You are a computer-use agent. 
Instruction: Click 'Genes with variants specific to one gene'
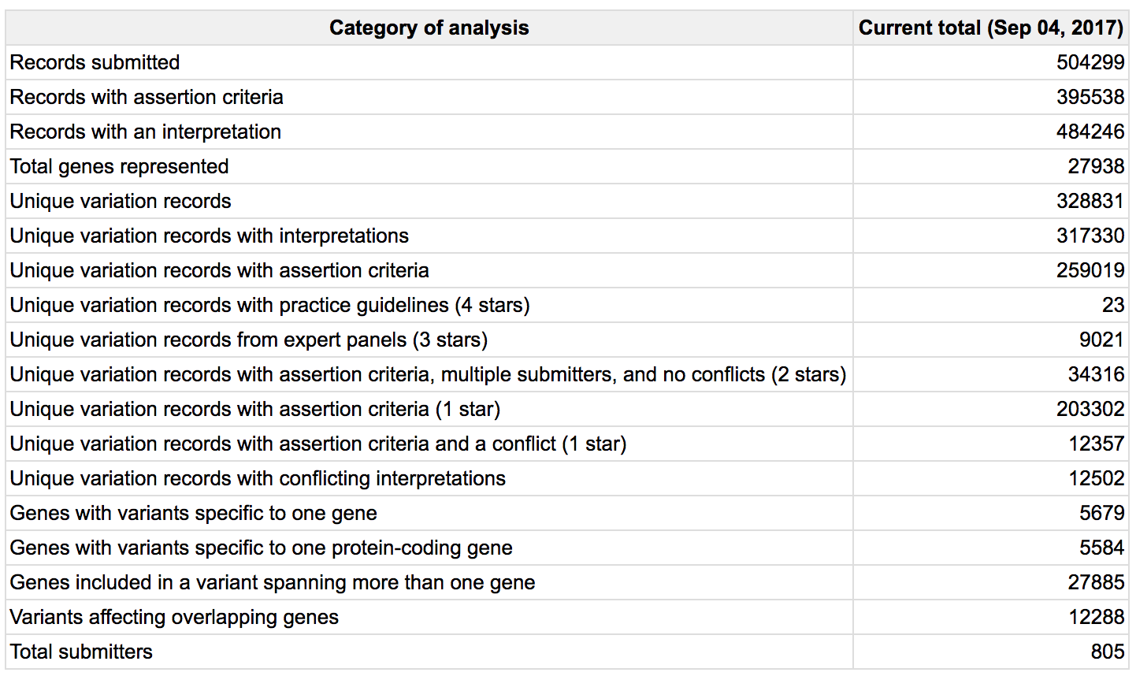tap(193, 513)
